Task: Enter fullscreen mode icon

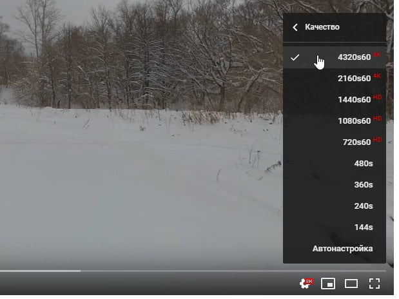Action: (x=375, y=284)
